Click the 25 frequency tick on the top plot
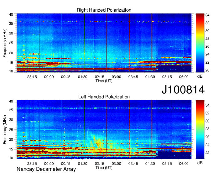 (x=11, y=43)
